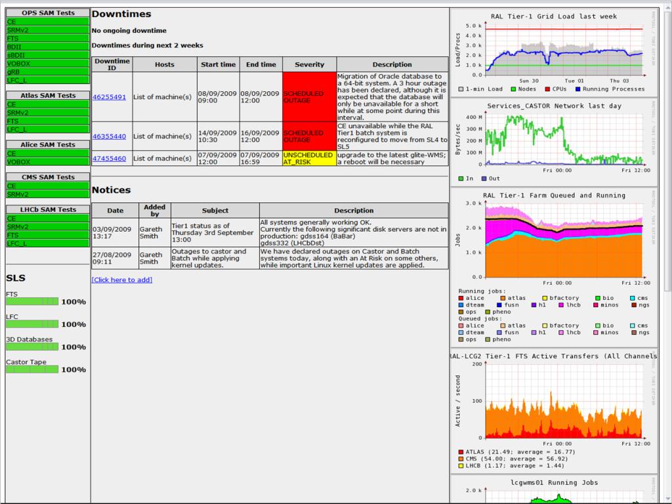Open CE status under CMS SAM Tests
The image size is (672, 504).
tap(47, 186)
